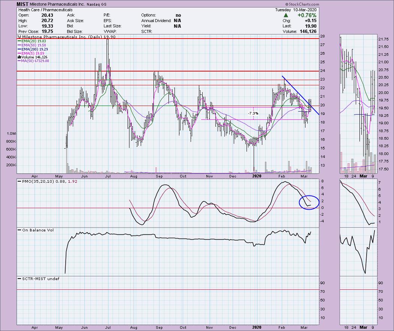Image resolution: width=394 pixels, height=331 pixels.
Task: Click the Prev Close value 19.75
Action: 47,31
